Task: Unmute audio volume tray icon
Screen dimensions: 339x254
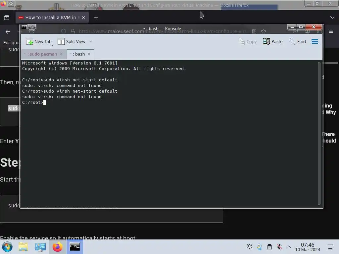Action: tap(279, 247)
